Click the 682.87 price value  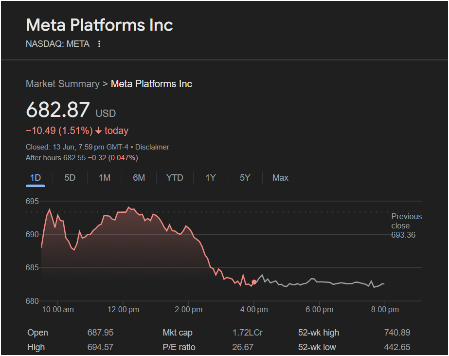(58, 110)
